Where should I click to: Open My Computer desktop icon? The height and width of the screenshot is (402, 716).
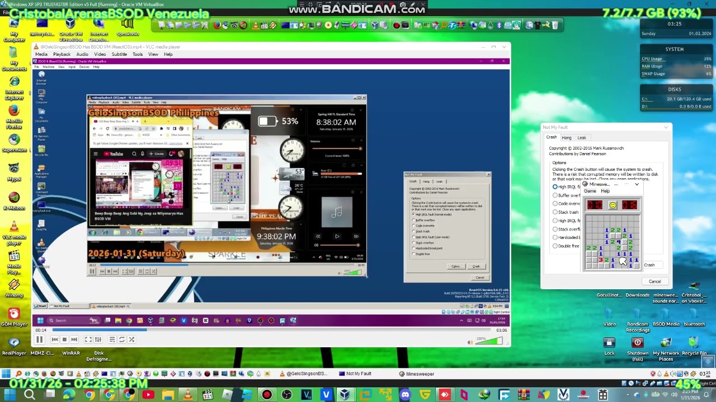[14, 31]
